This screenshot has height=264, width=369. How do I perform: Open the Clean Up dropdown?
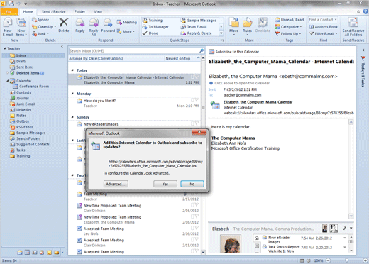point(44,27)
